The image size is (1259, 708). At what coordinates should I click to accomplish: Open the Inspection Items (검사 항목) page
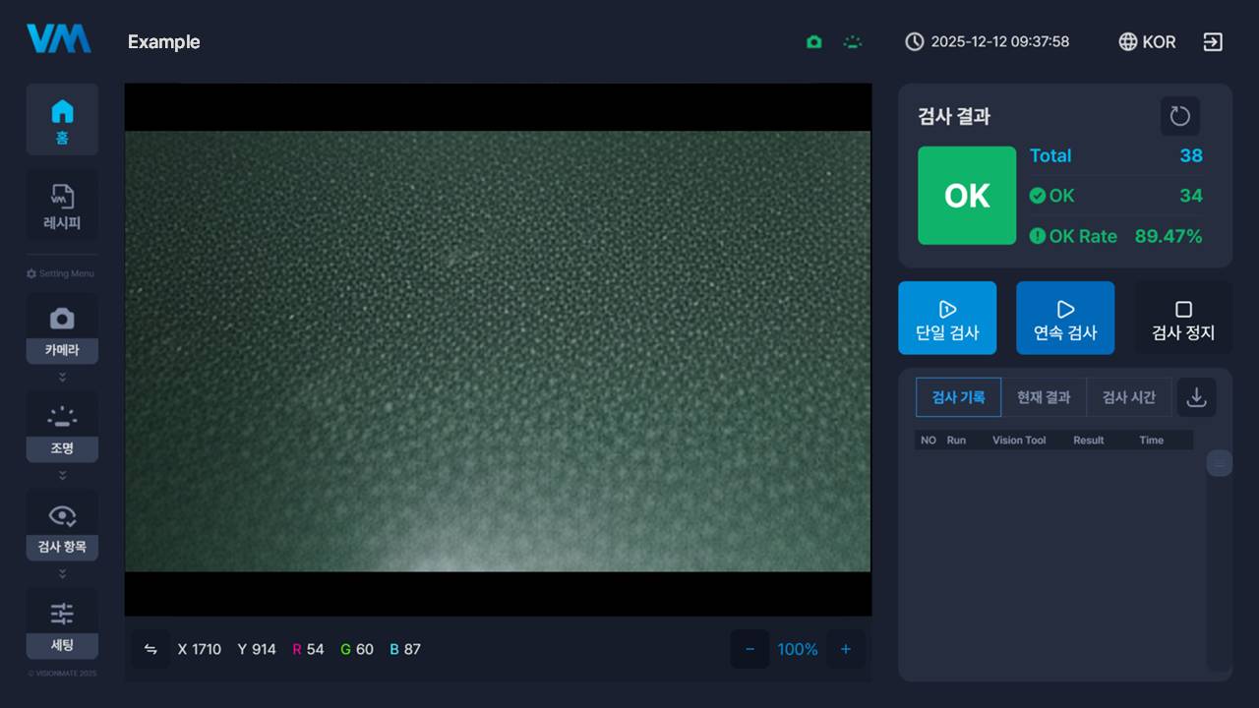tap(62, 525)
